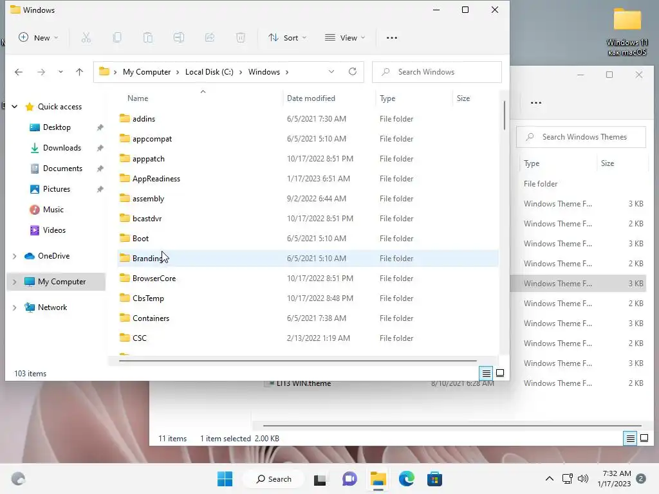Sort by Name column header
The height and width of the screenshot is (494, 659).
138,98
